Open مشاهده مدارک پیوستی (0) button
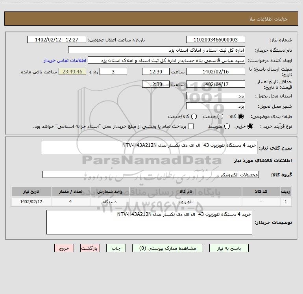303x294 pixels. 168,248
